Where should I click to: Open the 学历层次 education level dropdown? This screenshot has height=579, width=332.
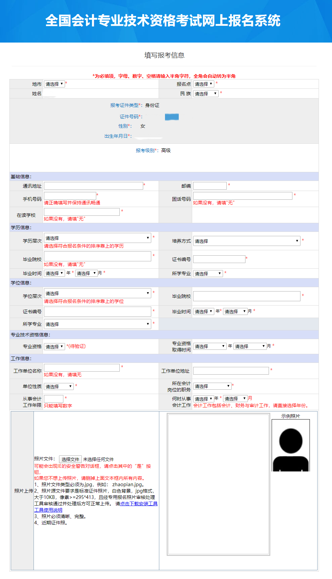[97, 238]
